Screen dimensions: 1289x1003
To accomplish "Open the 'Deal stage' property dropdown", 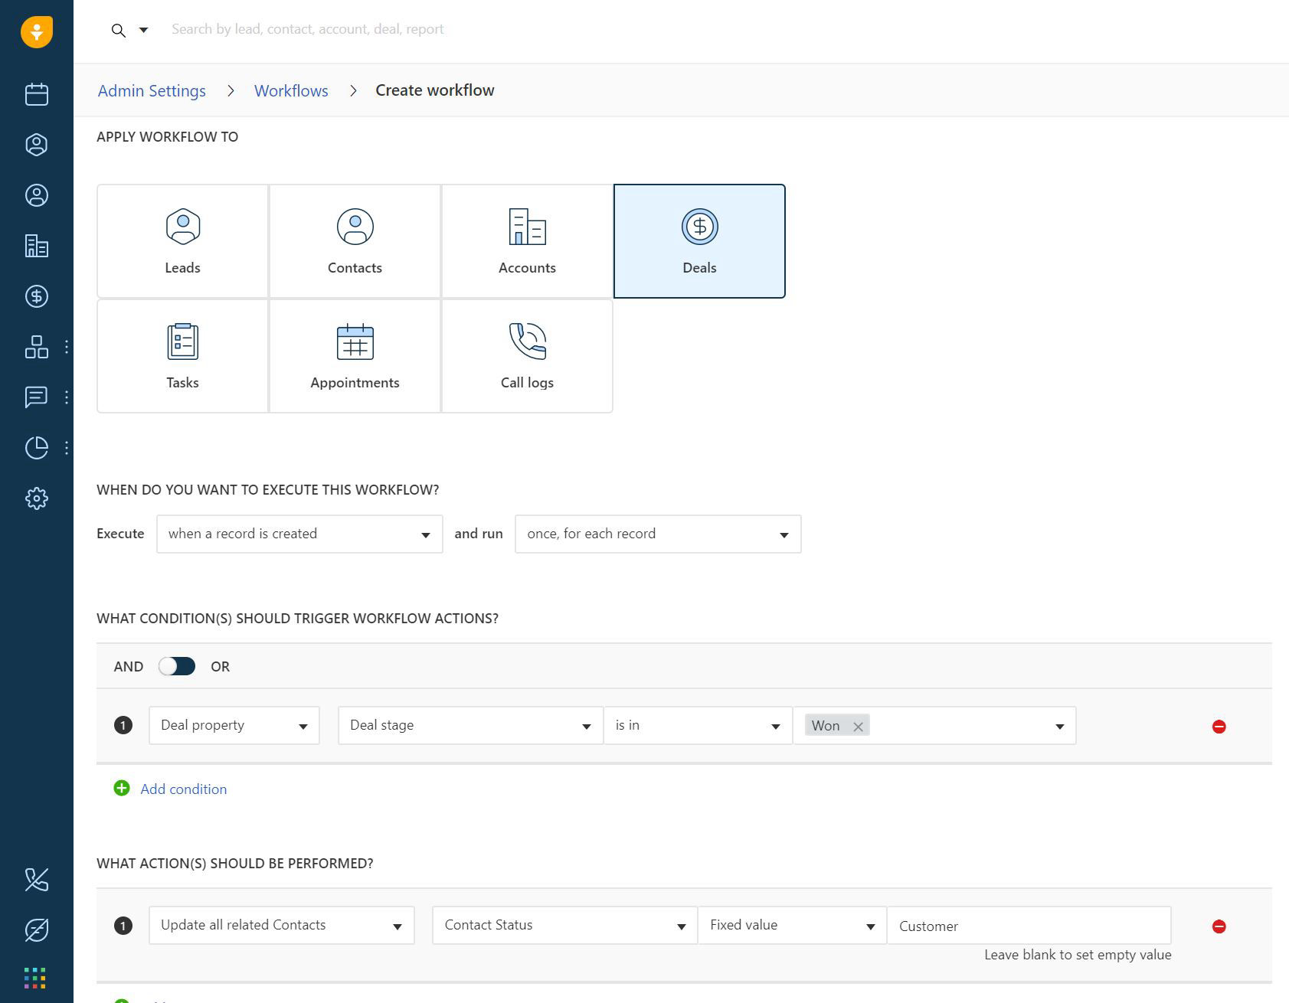I will (469, 725).
